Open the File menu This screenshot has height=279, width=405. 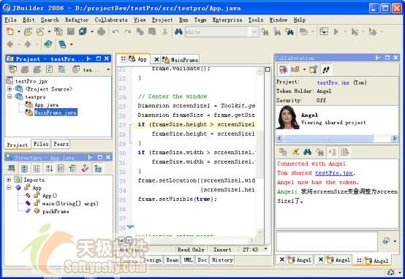coord(10,20)
